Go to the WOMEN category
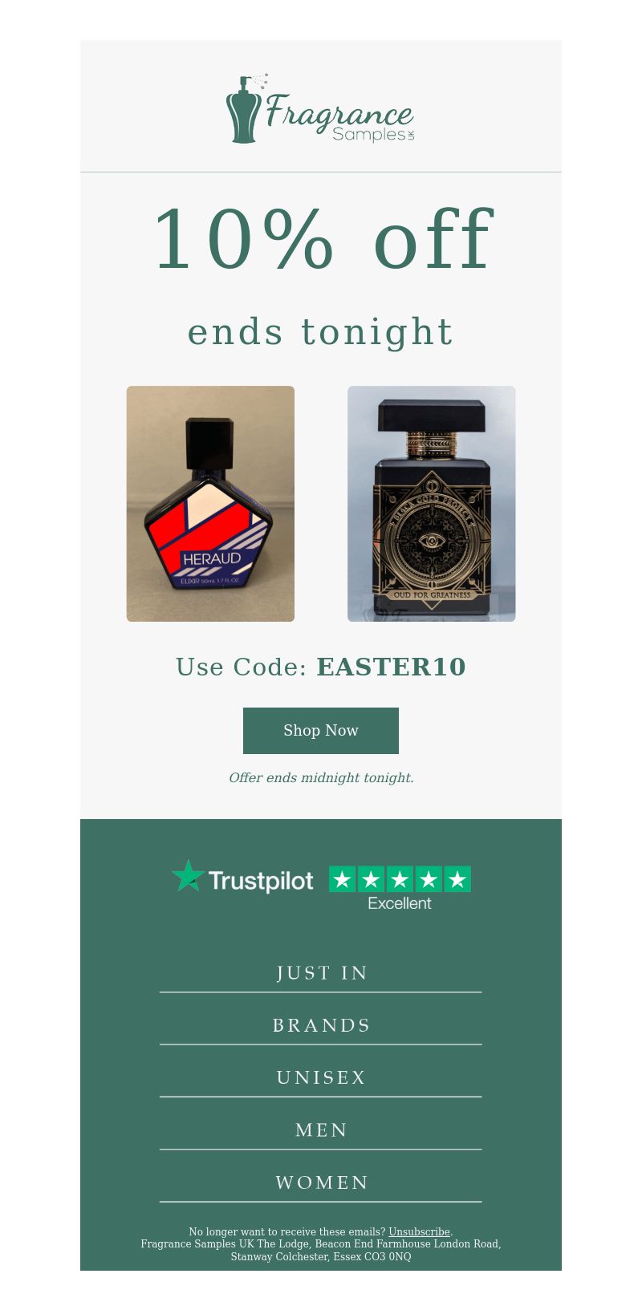 (321, 1182)
